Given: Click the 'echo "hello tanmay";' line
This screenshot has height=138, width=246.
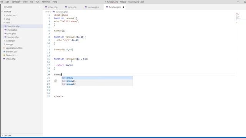Looking at the screenshot, I should tap(66, 21).
